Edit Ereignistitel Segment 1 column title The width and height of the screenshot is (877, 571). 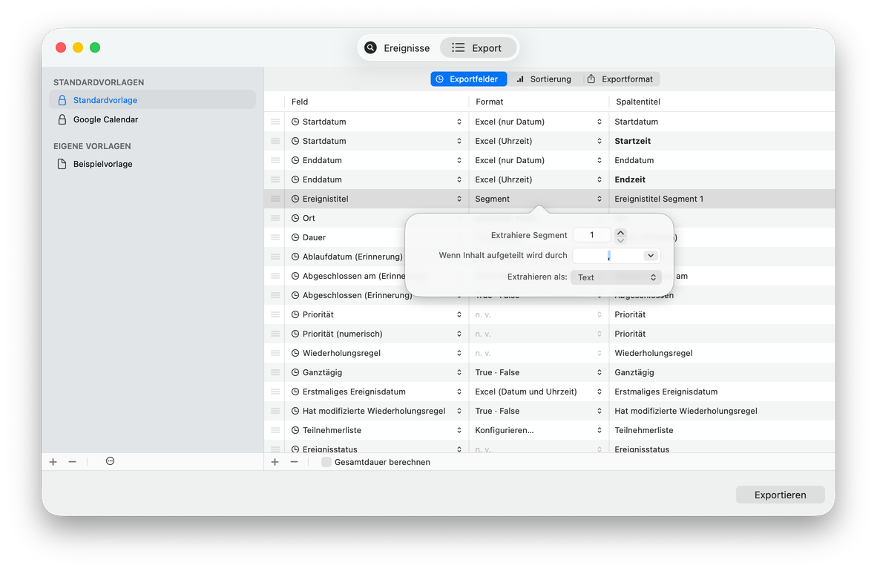tap(659, 199)
